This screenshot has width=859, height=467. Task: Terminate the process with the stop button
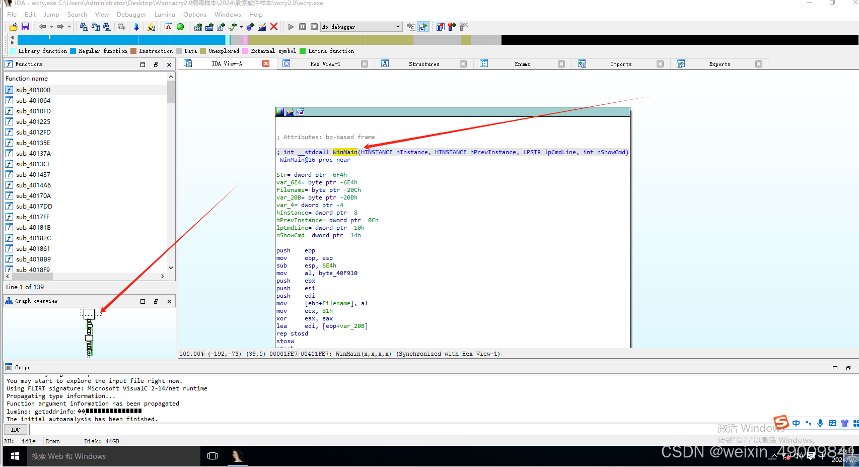(x=314, y=27)
